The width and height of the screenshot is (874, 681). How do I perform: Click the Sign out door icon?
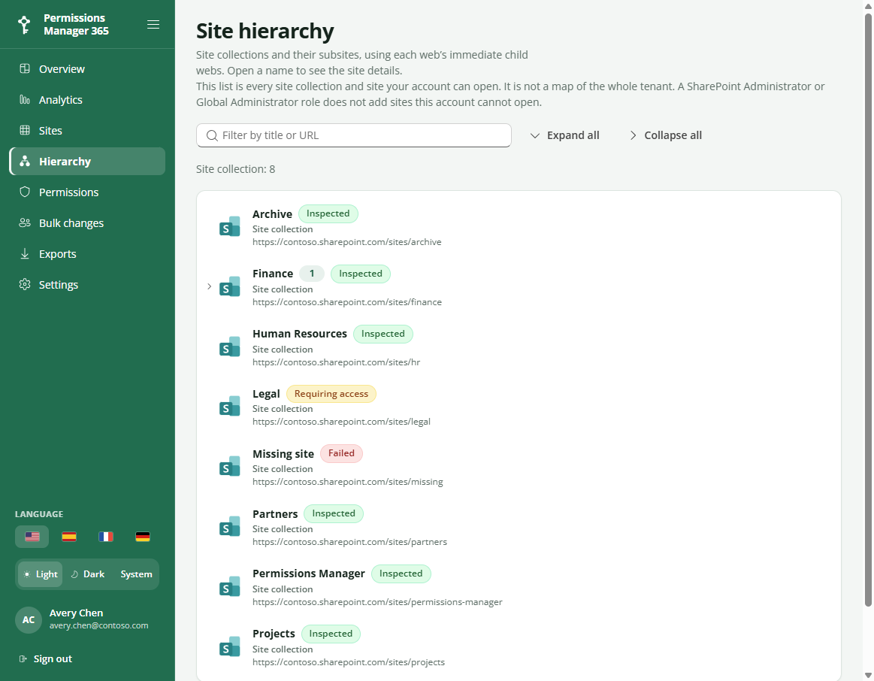[x=23, y=658]
